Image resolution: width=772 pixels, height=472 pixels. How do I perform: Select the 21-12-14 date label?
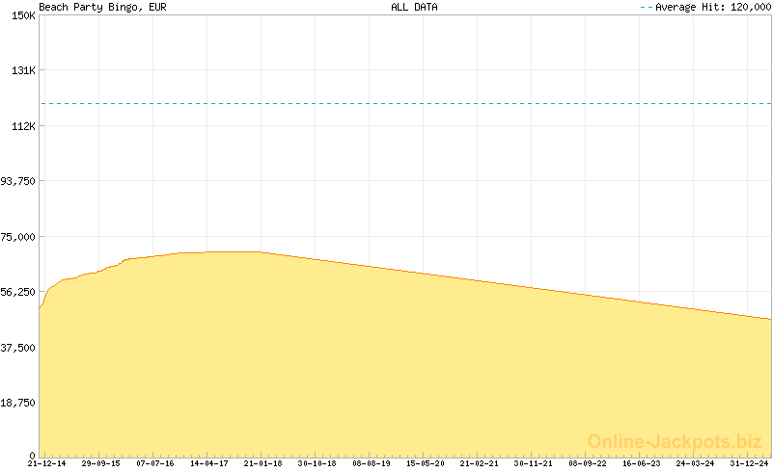(46, 463)
